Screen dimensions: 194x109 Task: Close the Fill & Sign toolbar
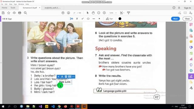tap(187, 19)
